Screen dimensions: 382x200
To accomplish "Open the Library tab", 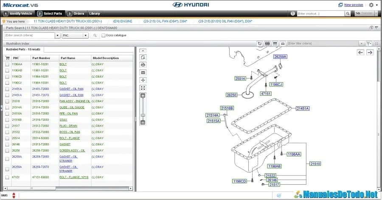I will [x=95, y=14].
